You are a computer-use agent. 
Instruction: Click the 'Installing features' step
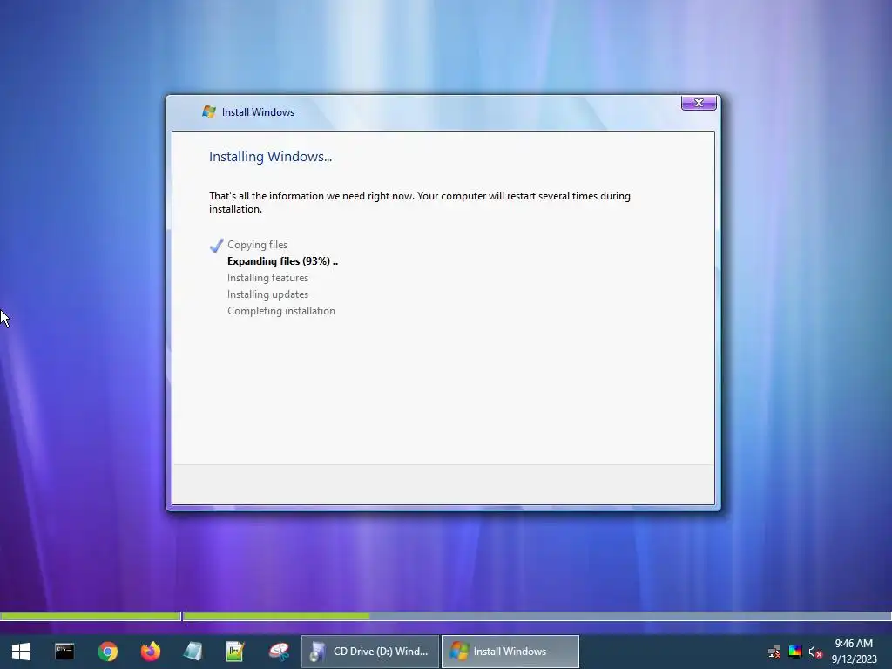[267, 278]
